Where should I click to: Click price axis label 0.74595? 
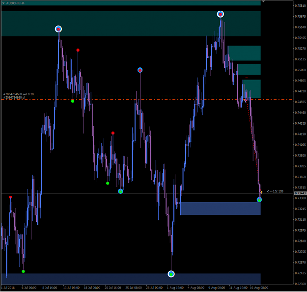(300, 102)
